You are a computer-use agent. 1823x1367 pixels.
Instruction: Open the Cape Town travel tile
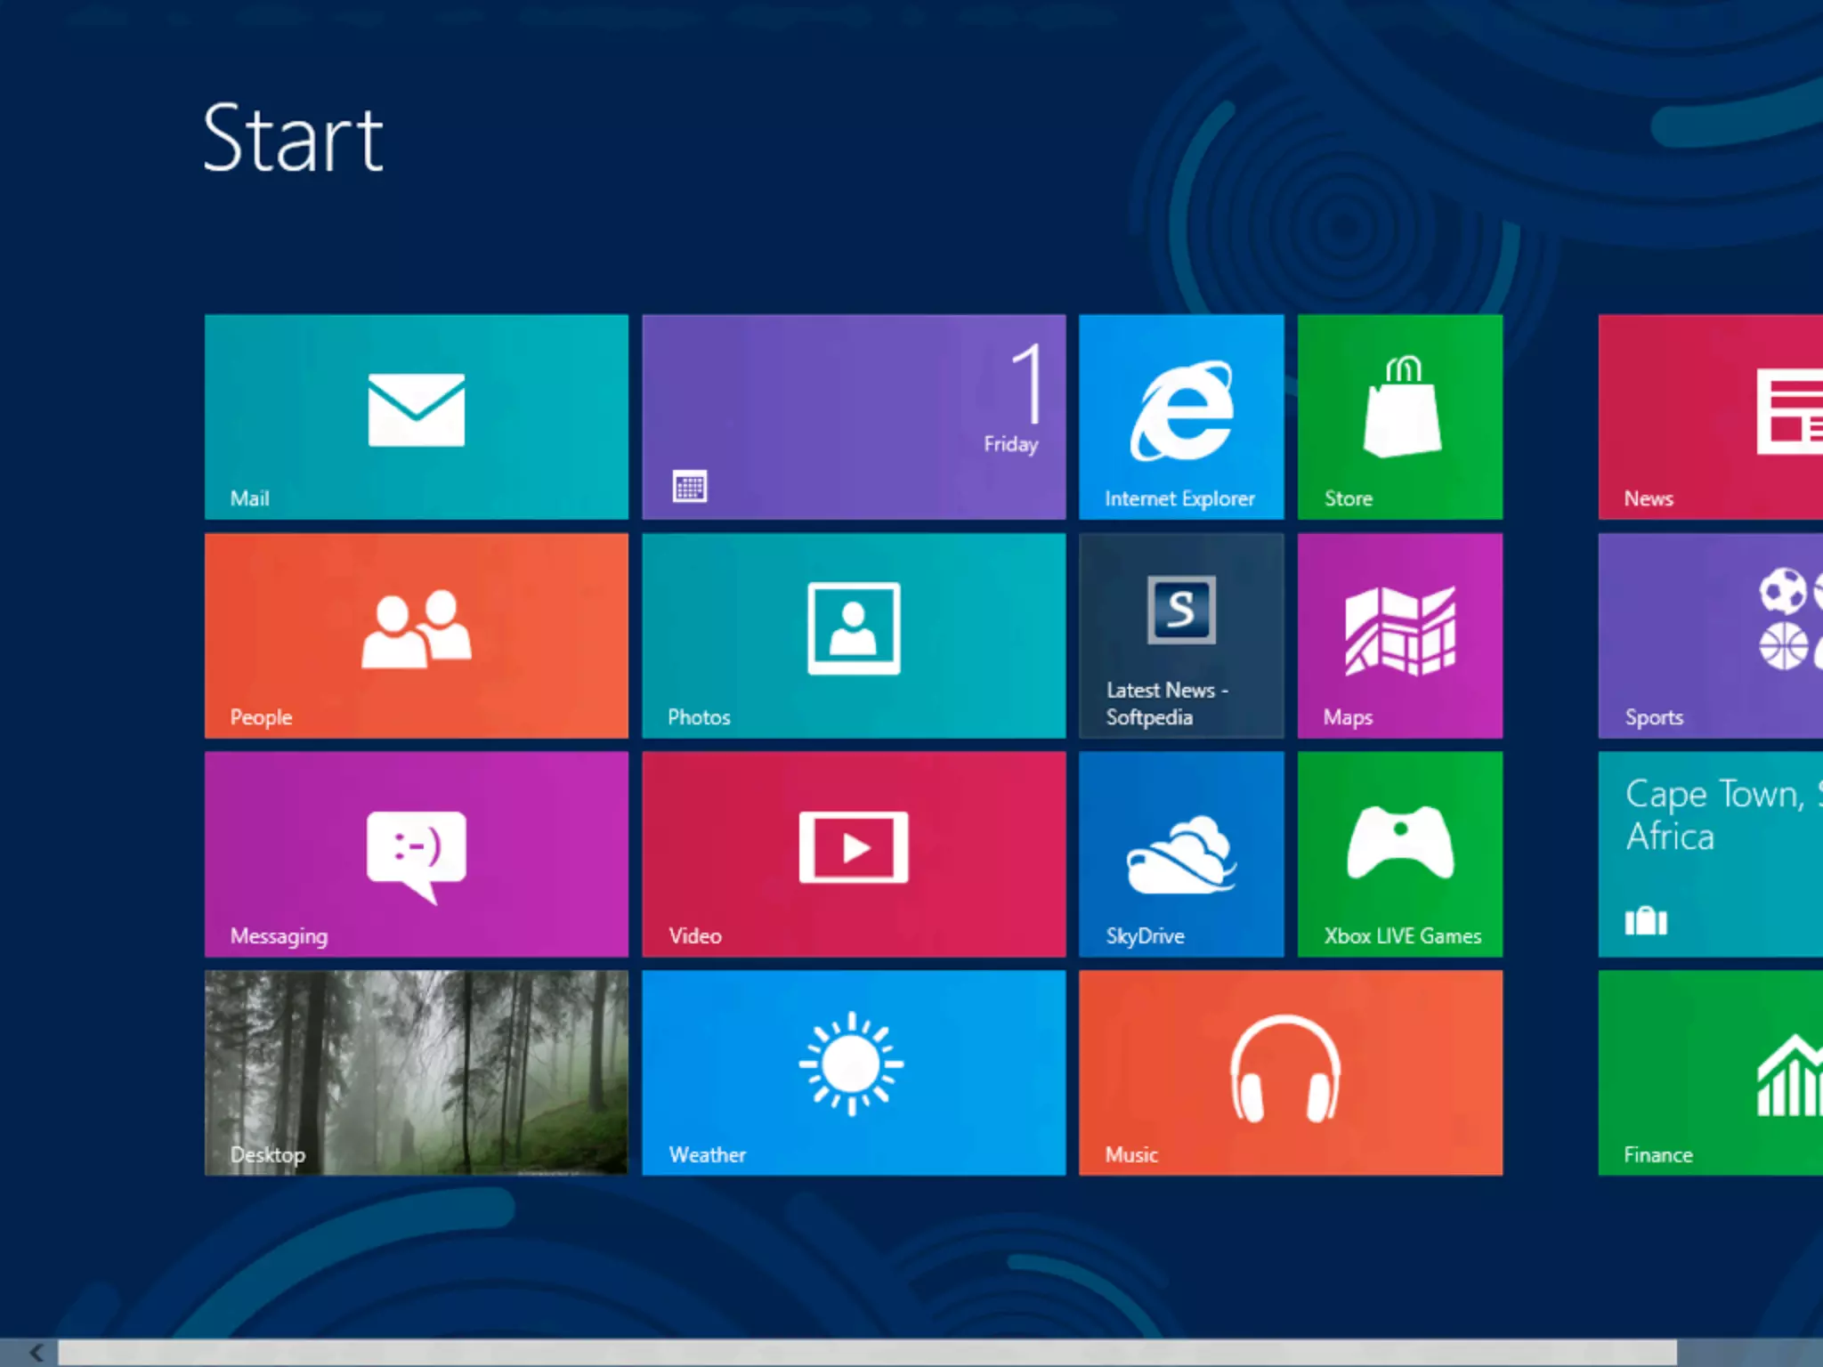click(x=1710, y=854)
